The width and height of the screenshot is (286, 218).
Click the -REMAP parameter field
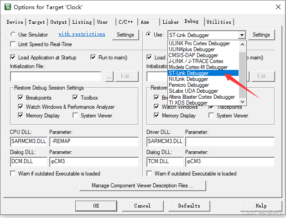point(94,141)
